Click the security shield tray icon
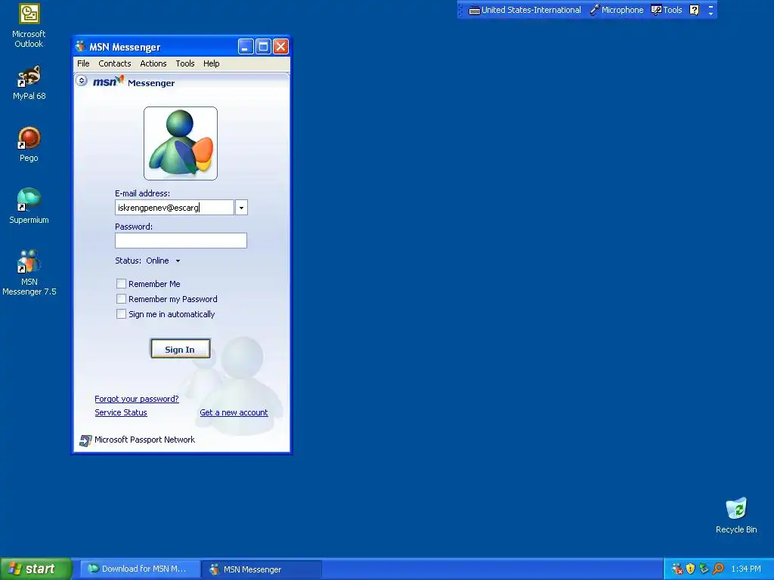 pos(691,569)
